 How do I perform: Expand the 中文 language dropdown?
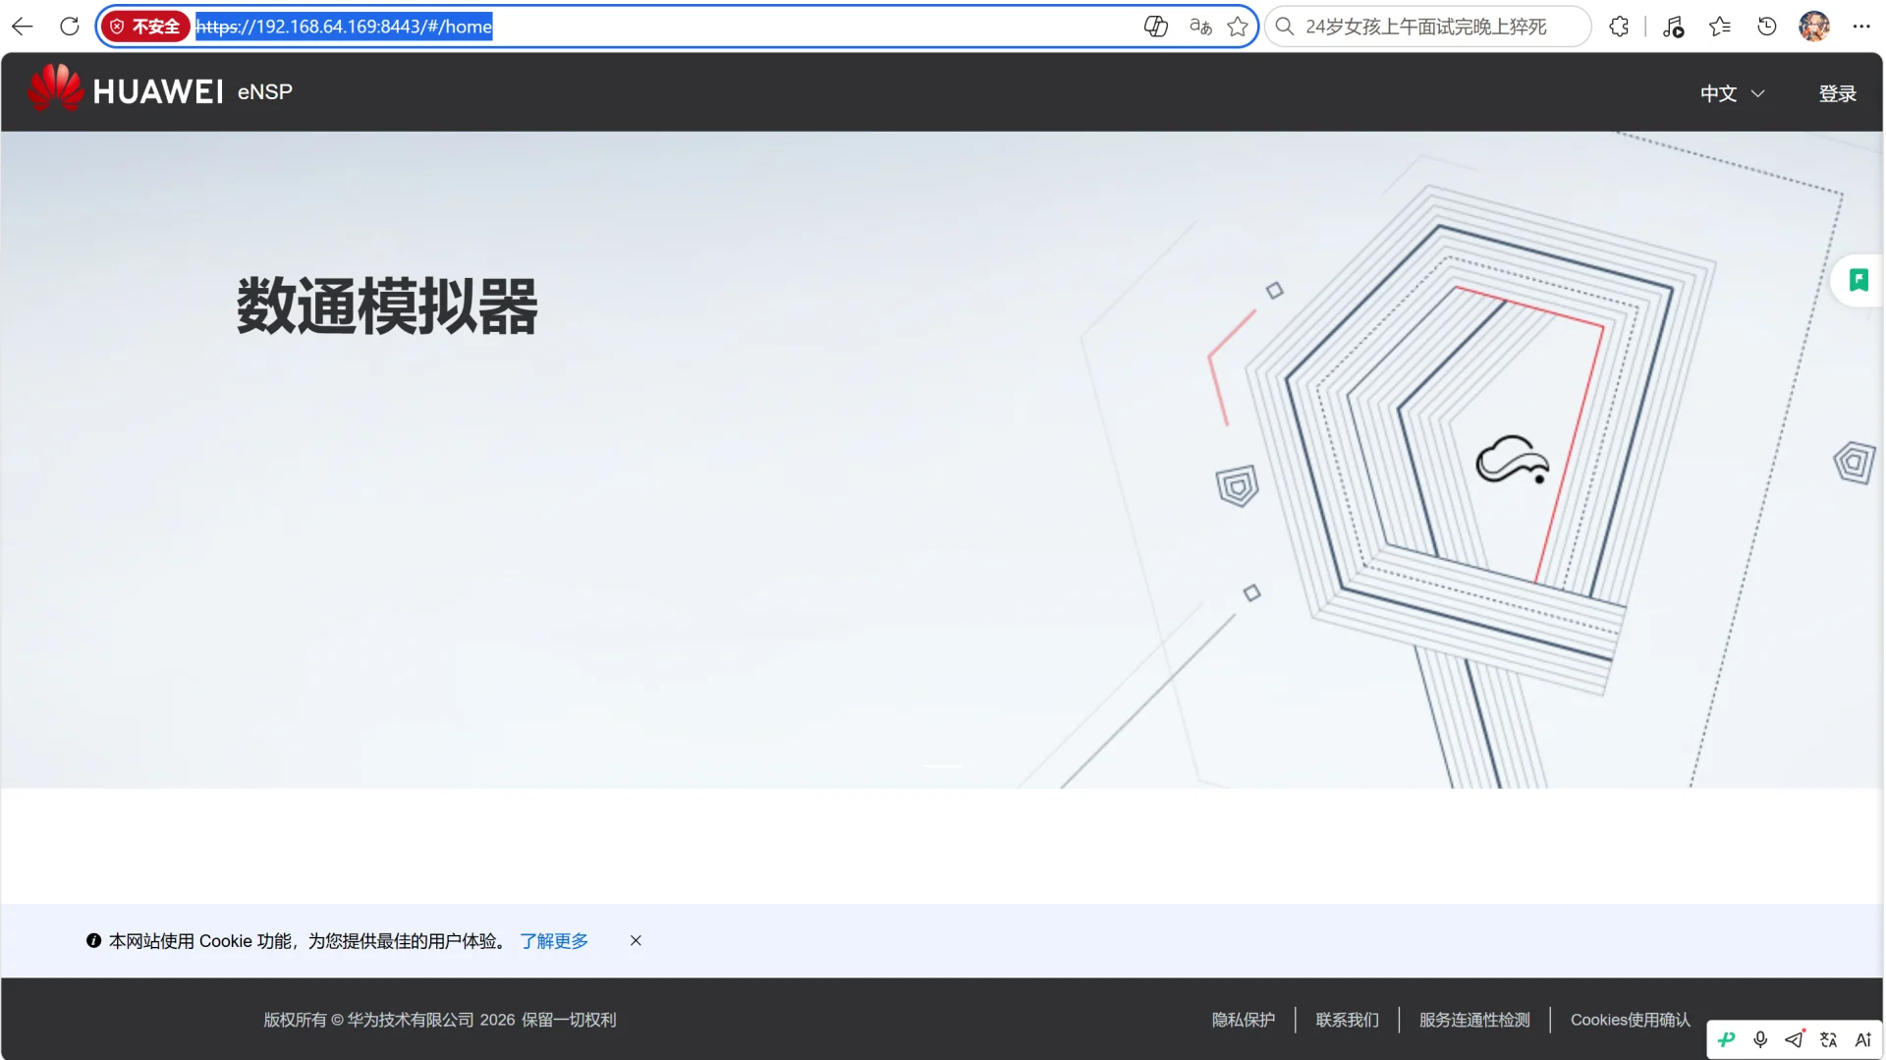pos(1733,93)
